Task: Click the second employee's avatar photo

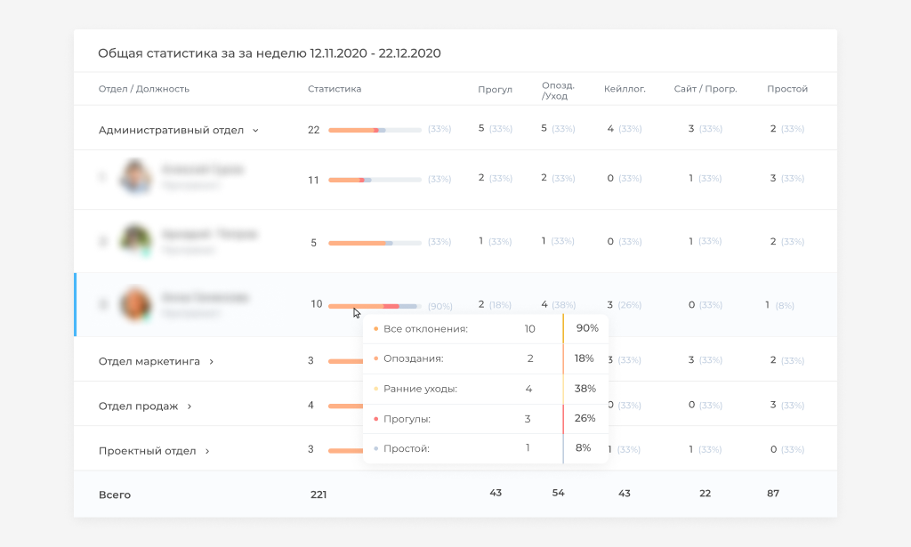Action: 135,240
